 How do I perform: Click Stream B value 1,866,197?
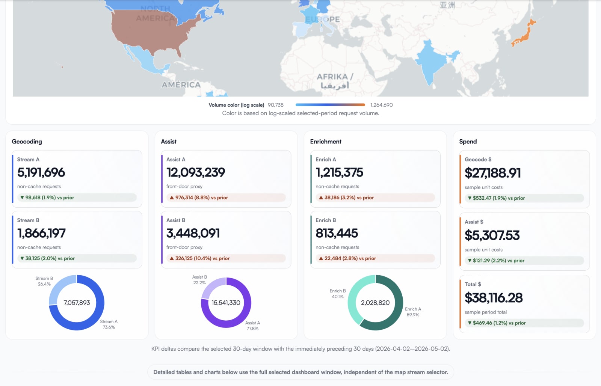click(41, 233)
